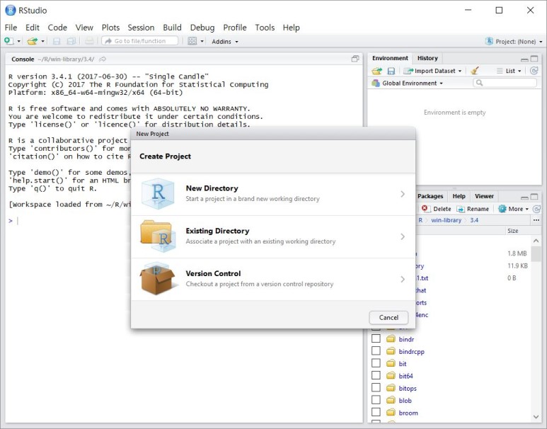Open the Profile menu
This screenshot has height=429, width=547.
click(x=235, y=28)
